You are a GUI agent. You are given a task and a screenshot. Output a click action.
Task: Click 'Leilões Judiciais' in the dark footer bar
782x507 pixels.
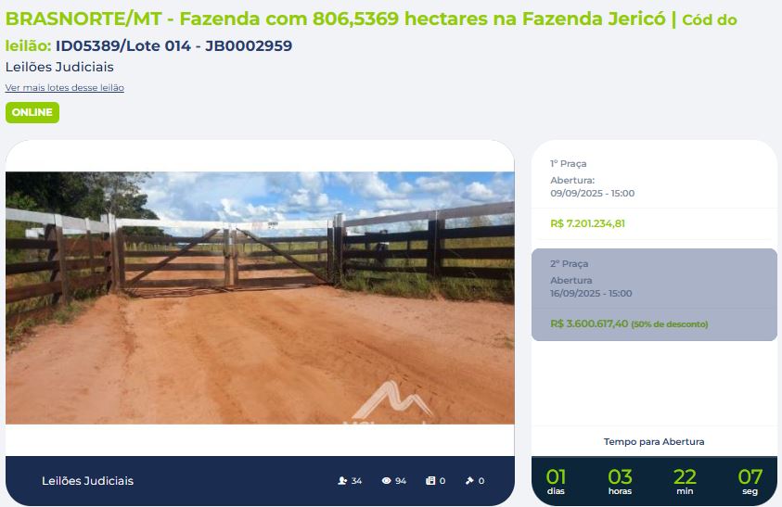point(88,481)
